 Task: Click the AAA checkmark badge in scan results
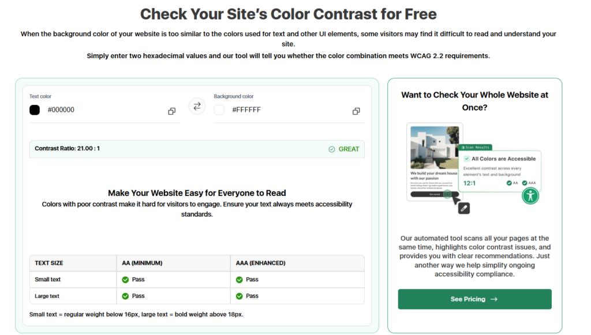524,183
